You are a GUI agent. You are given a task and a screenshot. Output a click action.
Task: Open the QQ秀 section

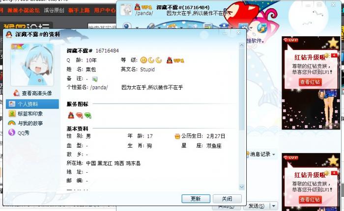click(x=19, y=132)
